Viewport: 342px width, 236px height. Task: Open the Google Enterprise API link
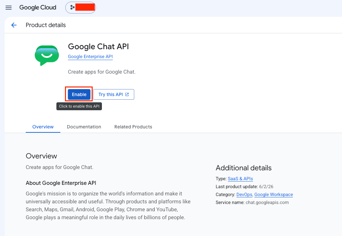(90, 56)
